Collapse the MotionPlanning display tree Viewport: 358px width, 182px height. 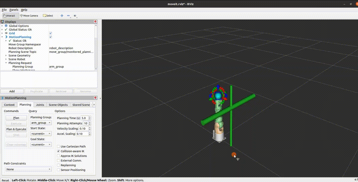pyautogui.click(x=2, y=37)
